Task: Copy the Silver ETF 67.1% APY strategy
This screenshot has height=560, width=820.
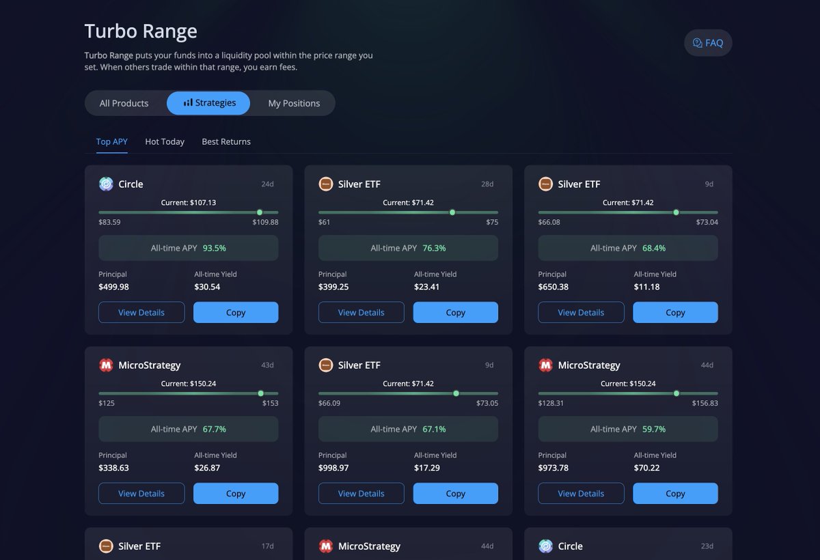Action: (456, 493)
